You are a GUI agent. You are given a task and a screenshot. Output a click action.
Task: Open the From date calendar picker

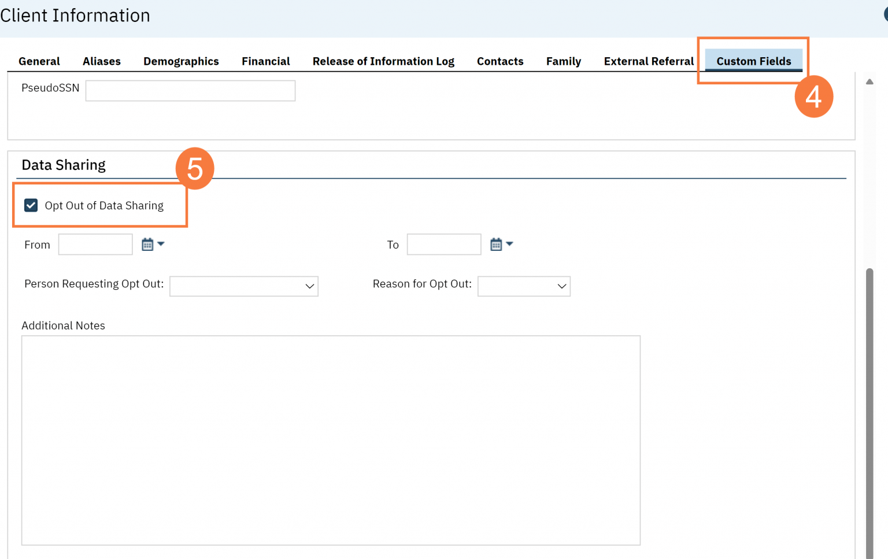tap(147, 243)
